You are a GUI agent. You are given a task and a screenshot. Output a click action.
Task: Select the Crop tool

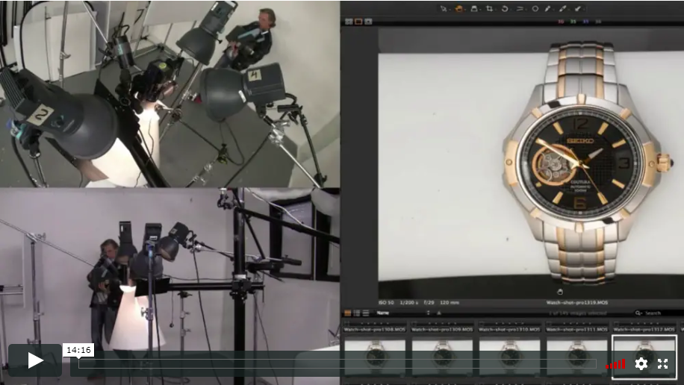point(489,9)
